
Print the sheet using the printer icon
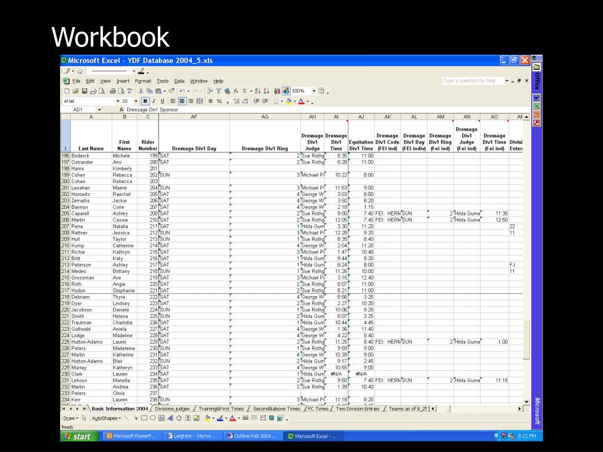(112, 91)
